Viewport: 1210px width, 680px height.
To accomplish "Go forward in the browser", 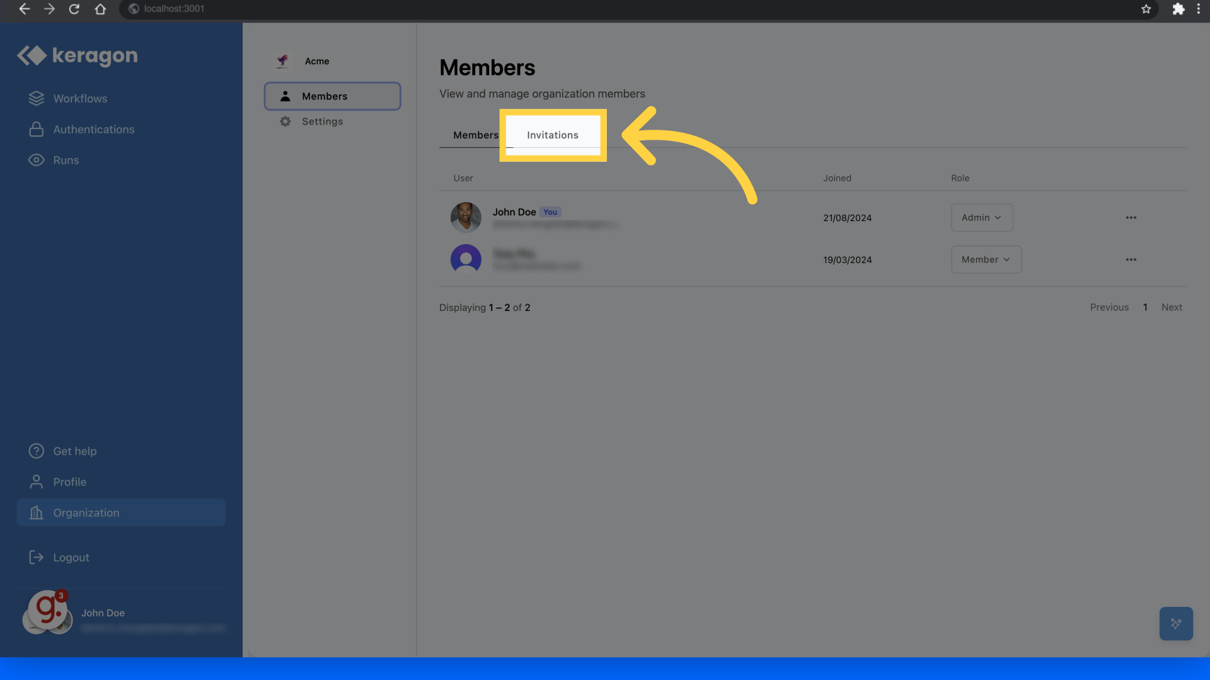I will pos(50,9).
